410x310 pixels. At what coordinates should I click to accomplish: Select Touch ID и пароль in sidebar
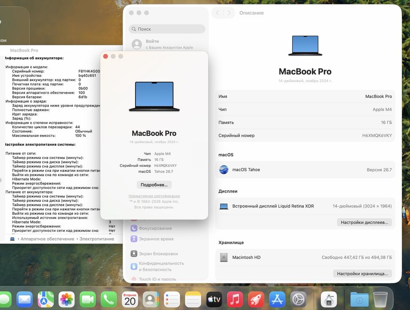(157, 279)
